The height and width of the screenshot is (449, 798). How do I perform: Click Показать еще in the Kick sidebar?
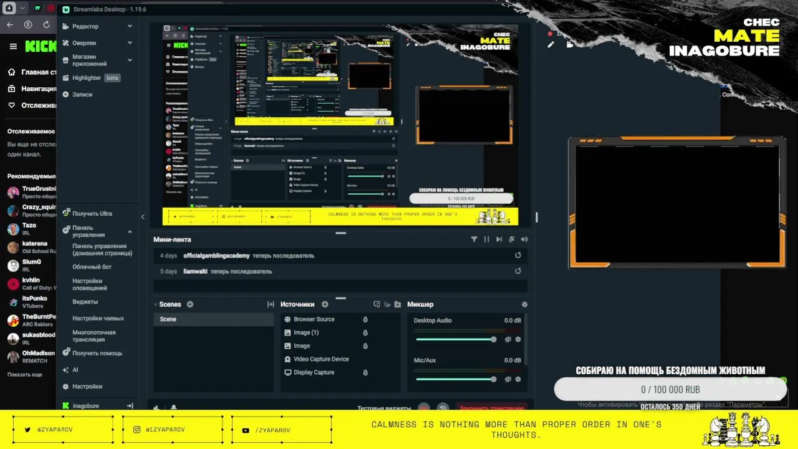[25, 375]
